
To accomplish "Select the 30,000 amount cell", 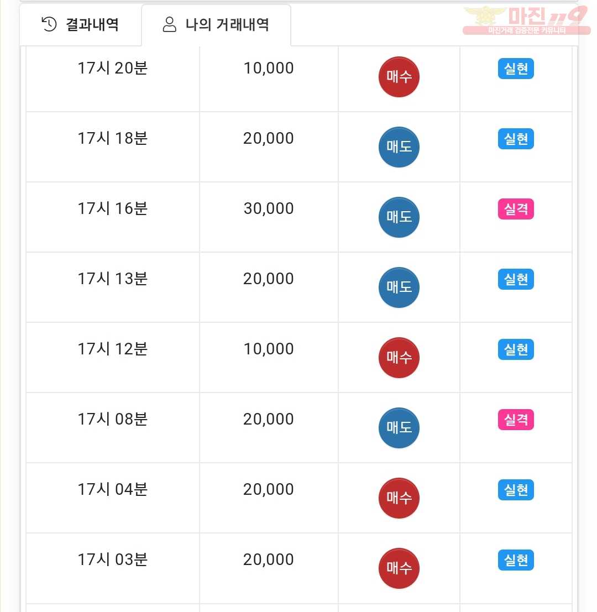I will pos(269,217).
